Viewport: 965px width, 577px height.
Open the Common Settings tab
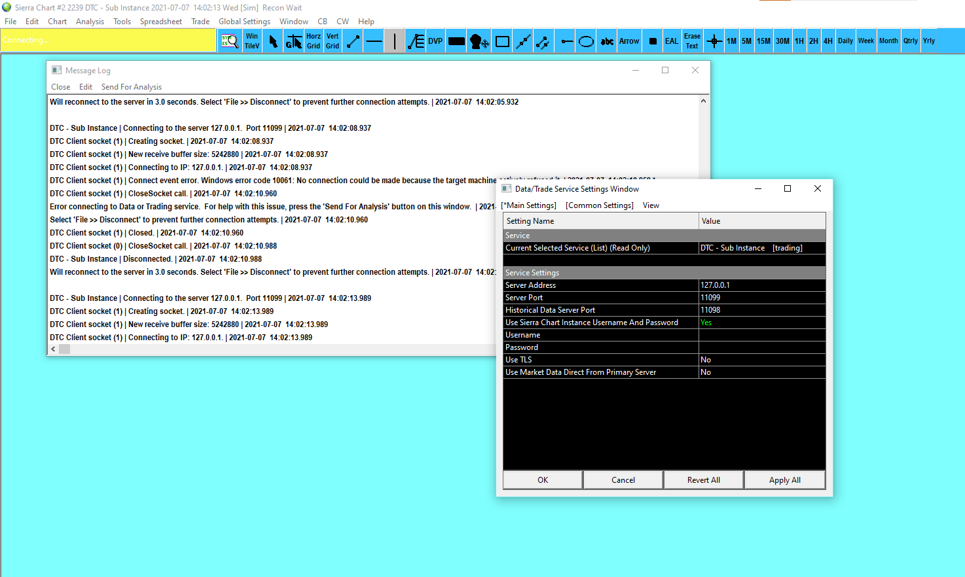(x=600, y=205)
